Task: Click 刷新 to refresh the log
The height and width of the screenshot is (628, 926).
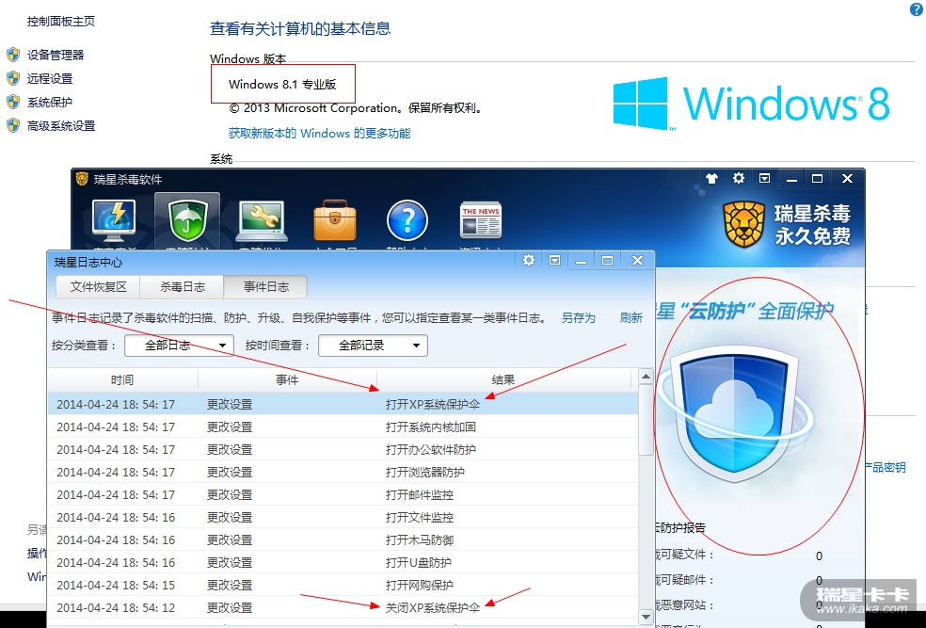Action: [x=631, y=318]
